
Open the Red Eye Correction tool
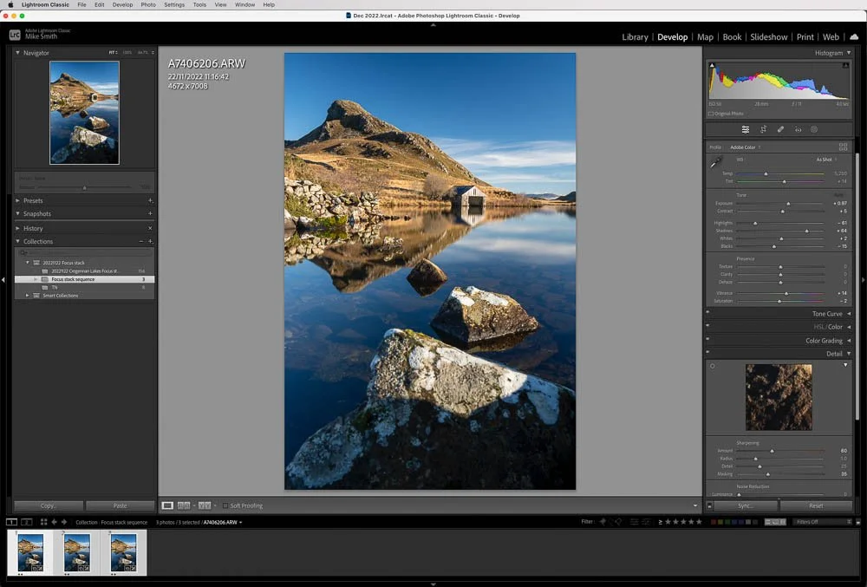(798, 129)
